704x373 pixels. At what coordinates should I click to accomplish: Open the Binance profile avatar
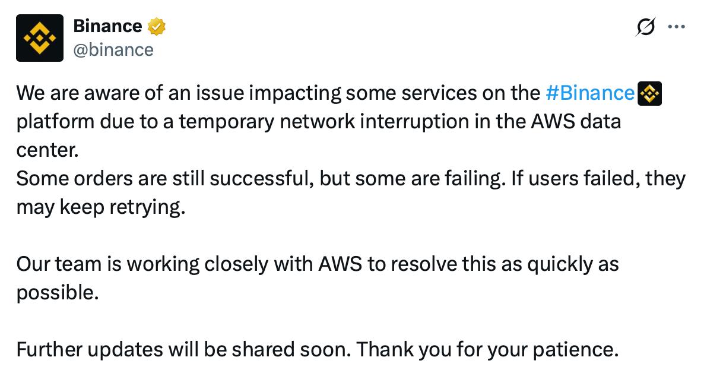40,38
